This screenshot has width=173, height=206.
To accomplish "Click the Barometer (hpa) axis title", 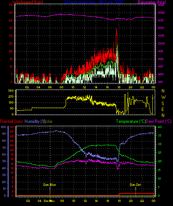I will pos(152,2).
